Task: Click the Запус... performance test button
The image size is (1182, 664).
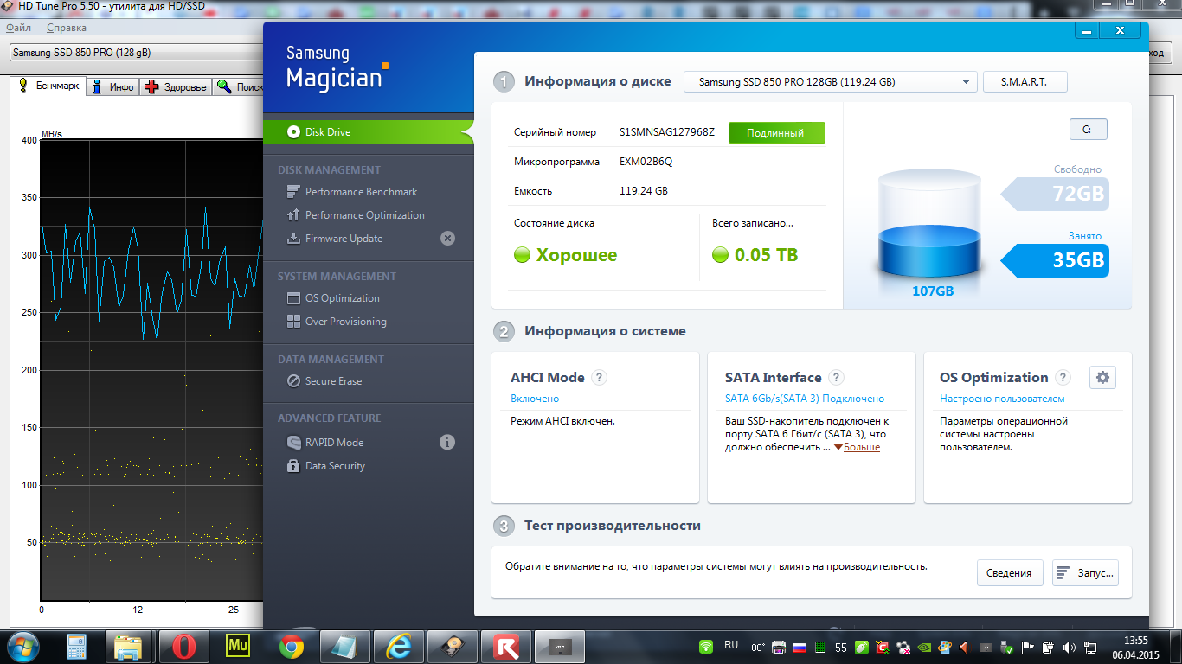Action: 1085,573
